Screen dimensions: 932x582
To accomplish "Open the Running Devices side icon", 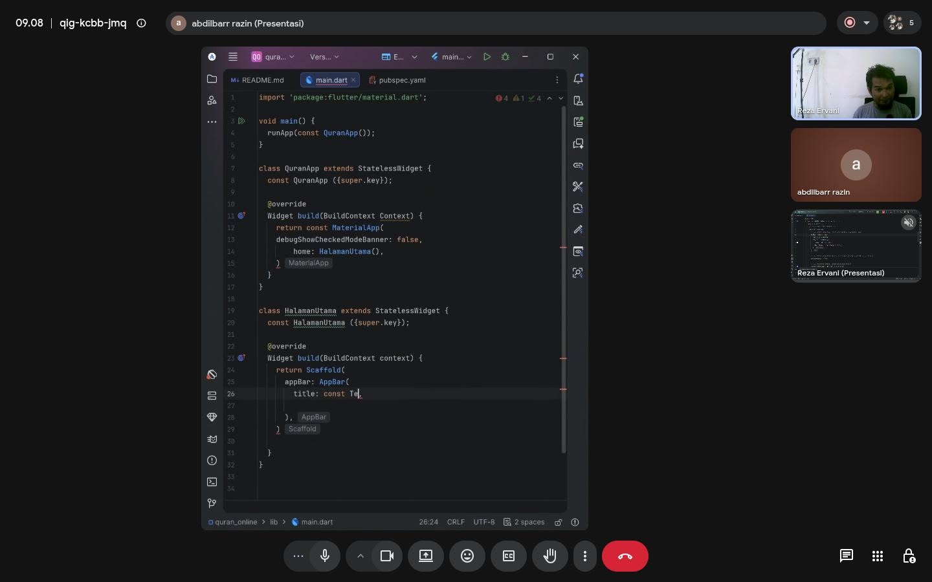I will [x=578, y=122].
